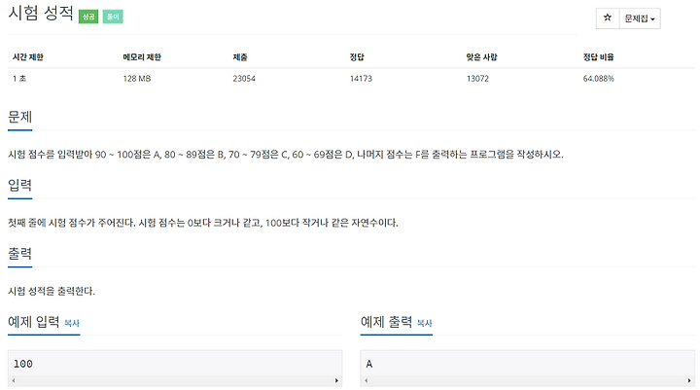Screen dimensions: 700x390
Task: Click the input description sentence starting 첫째 줄에
Action: point(203,223)
